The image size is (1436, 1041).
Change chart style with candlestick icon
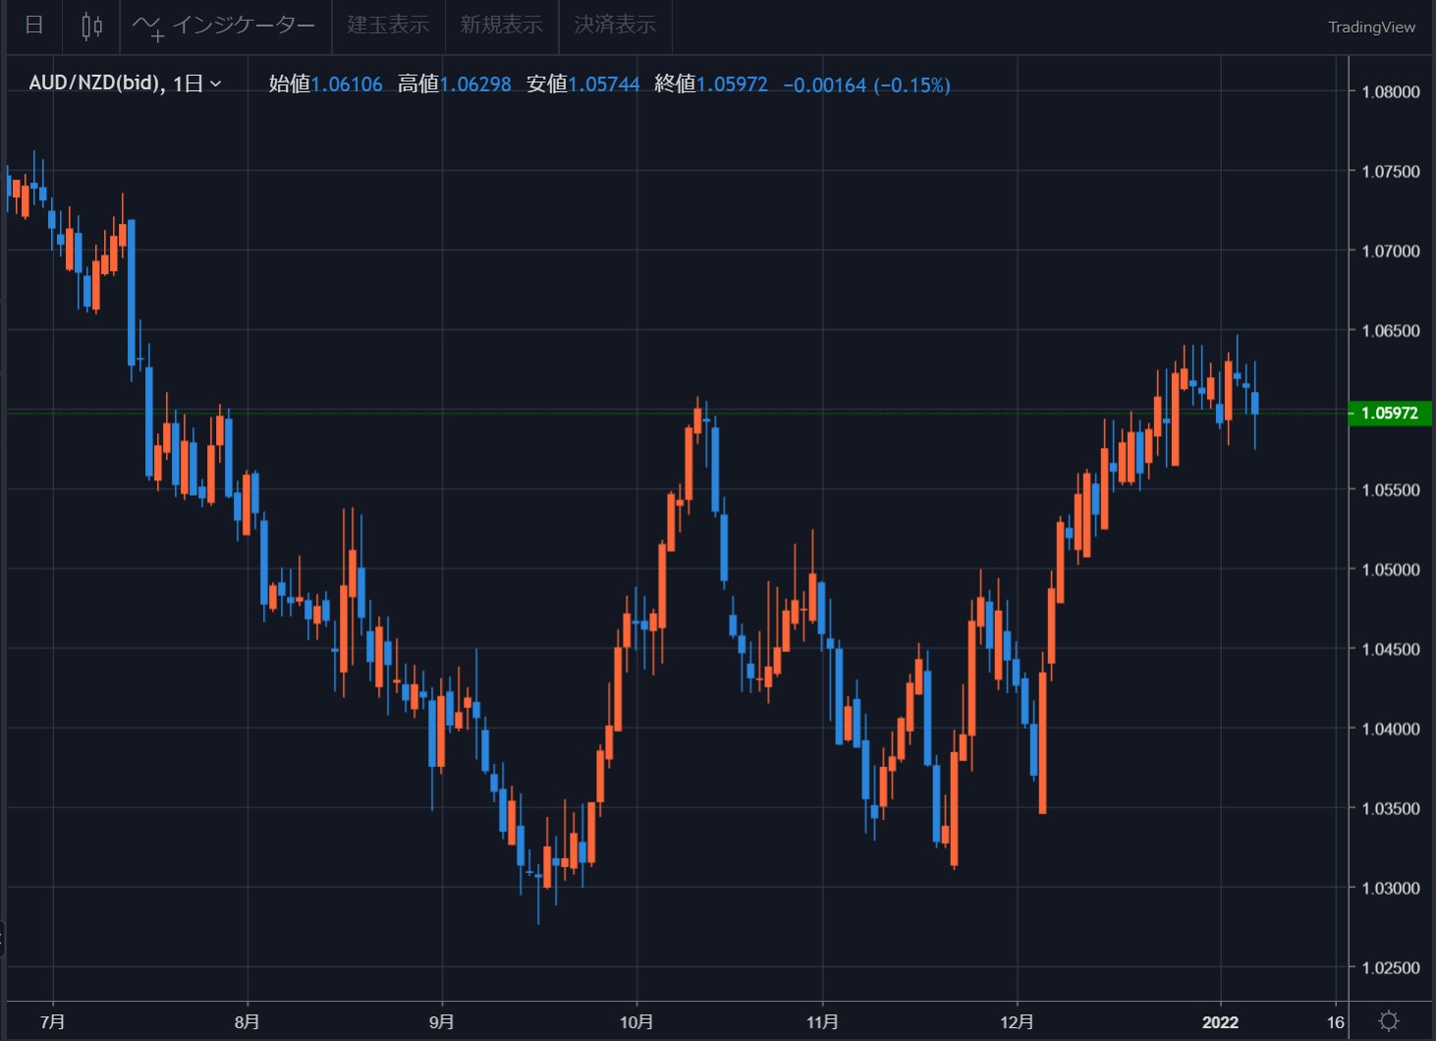91,27
